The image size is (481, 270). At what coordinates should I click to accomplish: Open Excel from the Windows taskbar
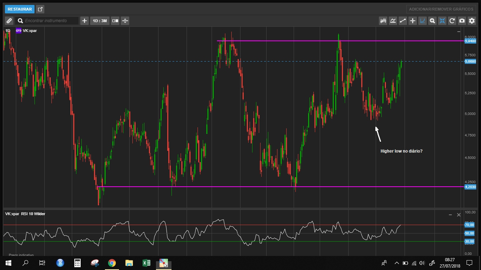[146, 263]
